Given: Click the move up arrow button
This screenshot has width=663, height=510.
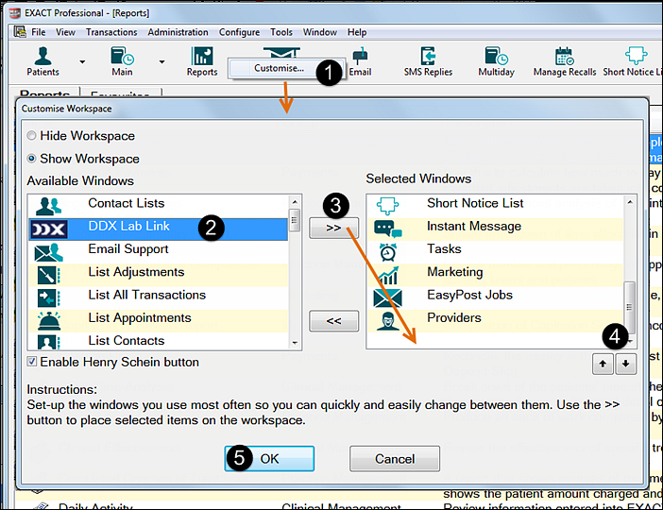Looking at the screenshot, I should (603, 364).
